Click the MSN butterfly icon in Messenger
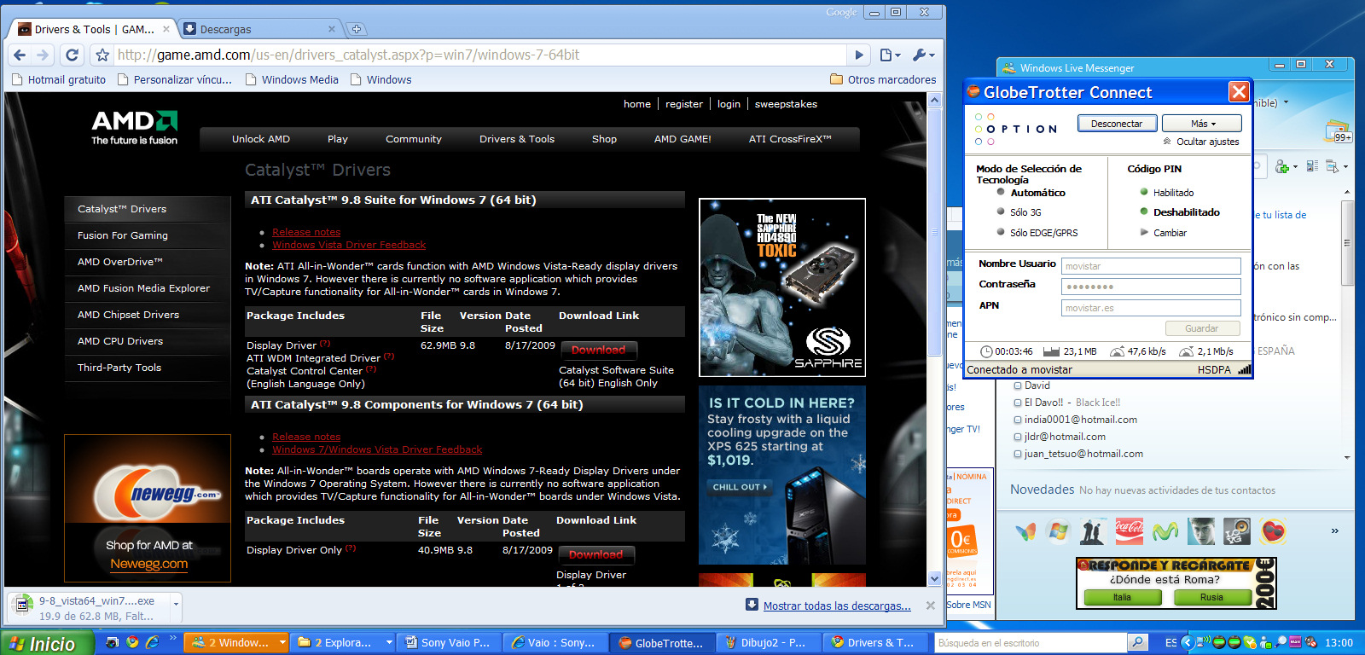 (x=1025, y=530)
